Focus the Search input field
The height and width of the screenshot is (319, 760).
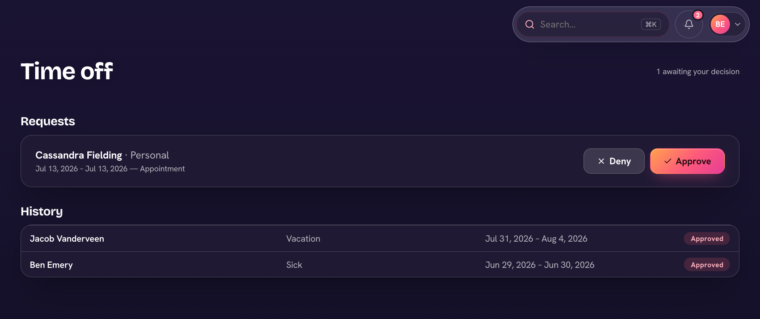[593, 24]
